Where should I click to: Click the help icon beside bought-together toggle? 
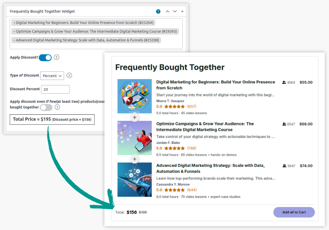tap(58, 107)
